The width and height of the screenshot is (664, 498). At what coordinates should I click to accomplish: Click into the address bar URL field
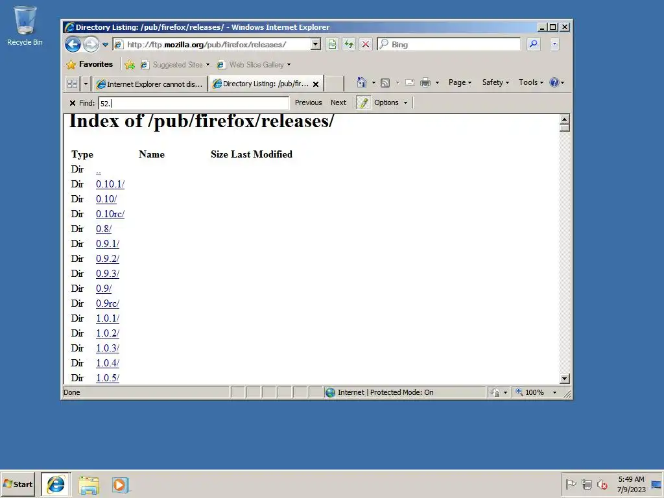[212, 45]
